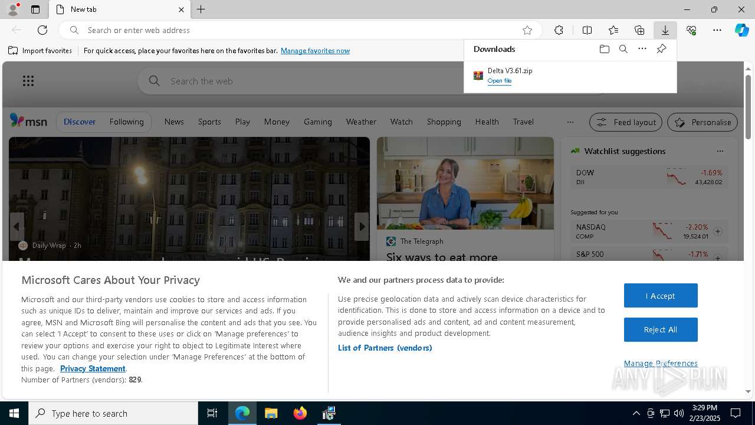Viewport: 755px width, 425px height.
Task: Click I Accept cookie button
Action: coord(661,296)
